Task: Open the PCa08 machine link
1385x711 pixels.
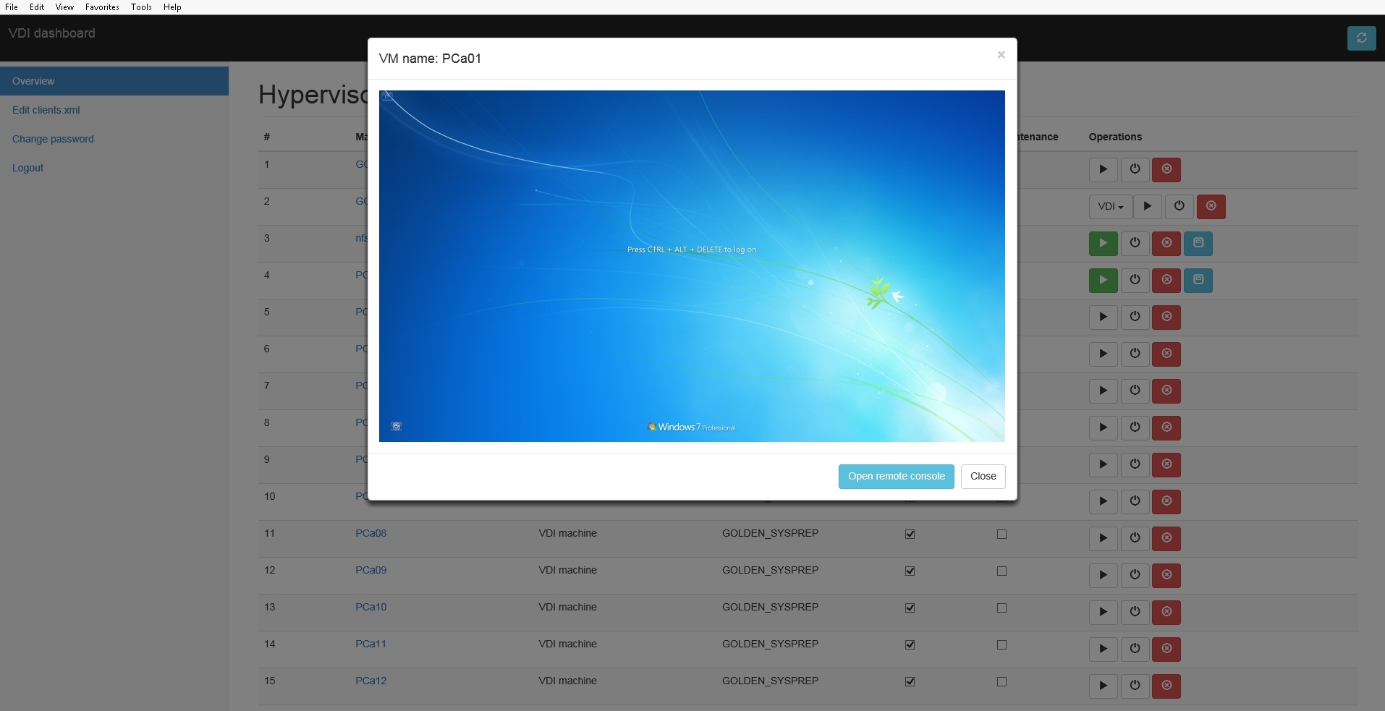Action: [x=370, y=533]
